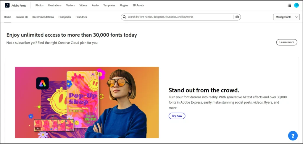Open the user profile avatar
The image size is (303, 144).
click(x=296, y=5)
